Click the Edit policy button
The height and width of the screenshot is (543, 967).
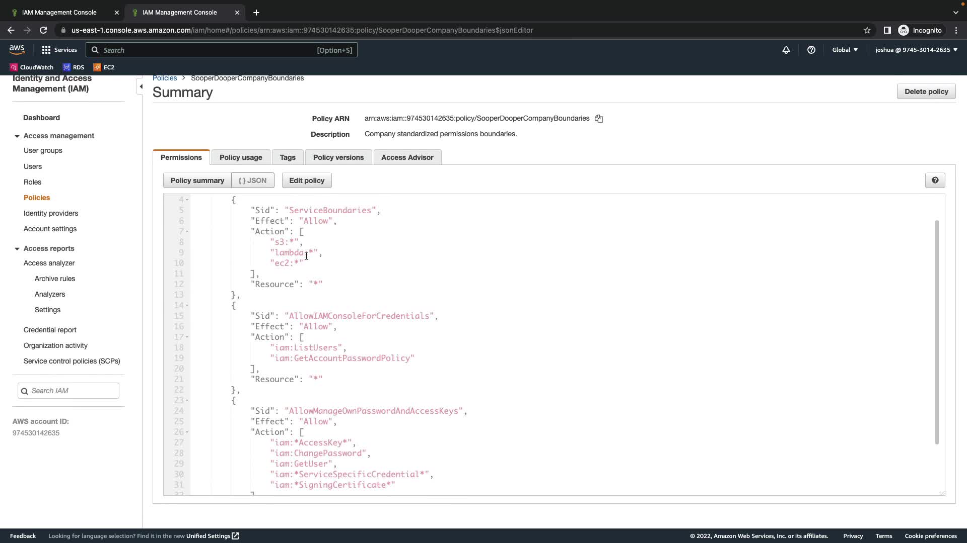tap(306, 180)
